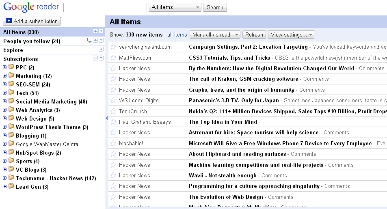Star the About Flipboard item
387x209 pixels.
click(113, 154)
